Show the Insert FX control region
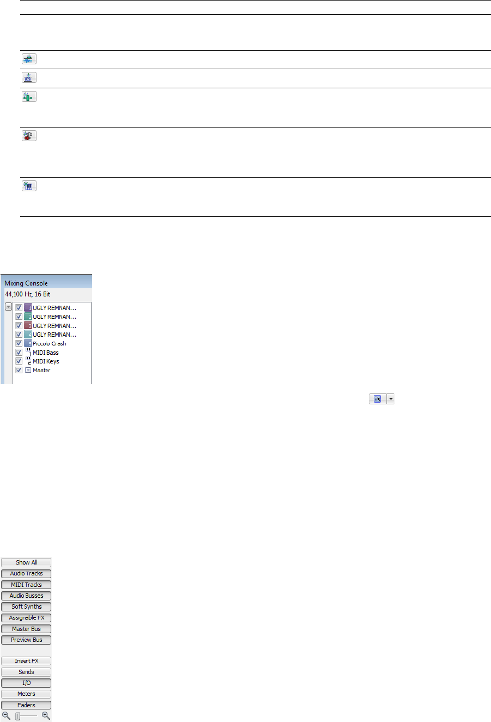 click(26, 661)
